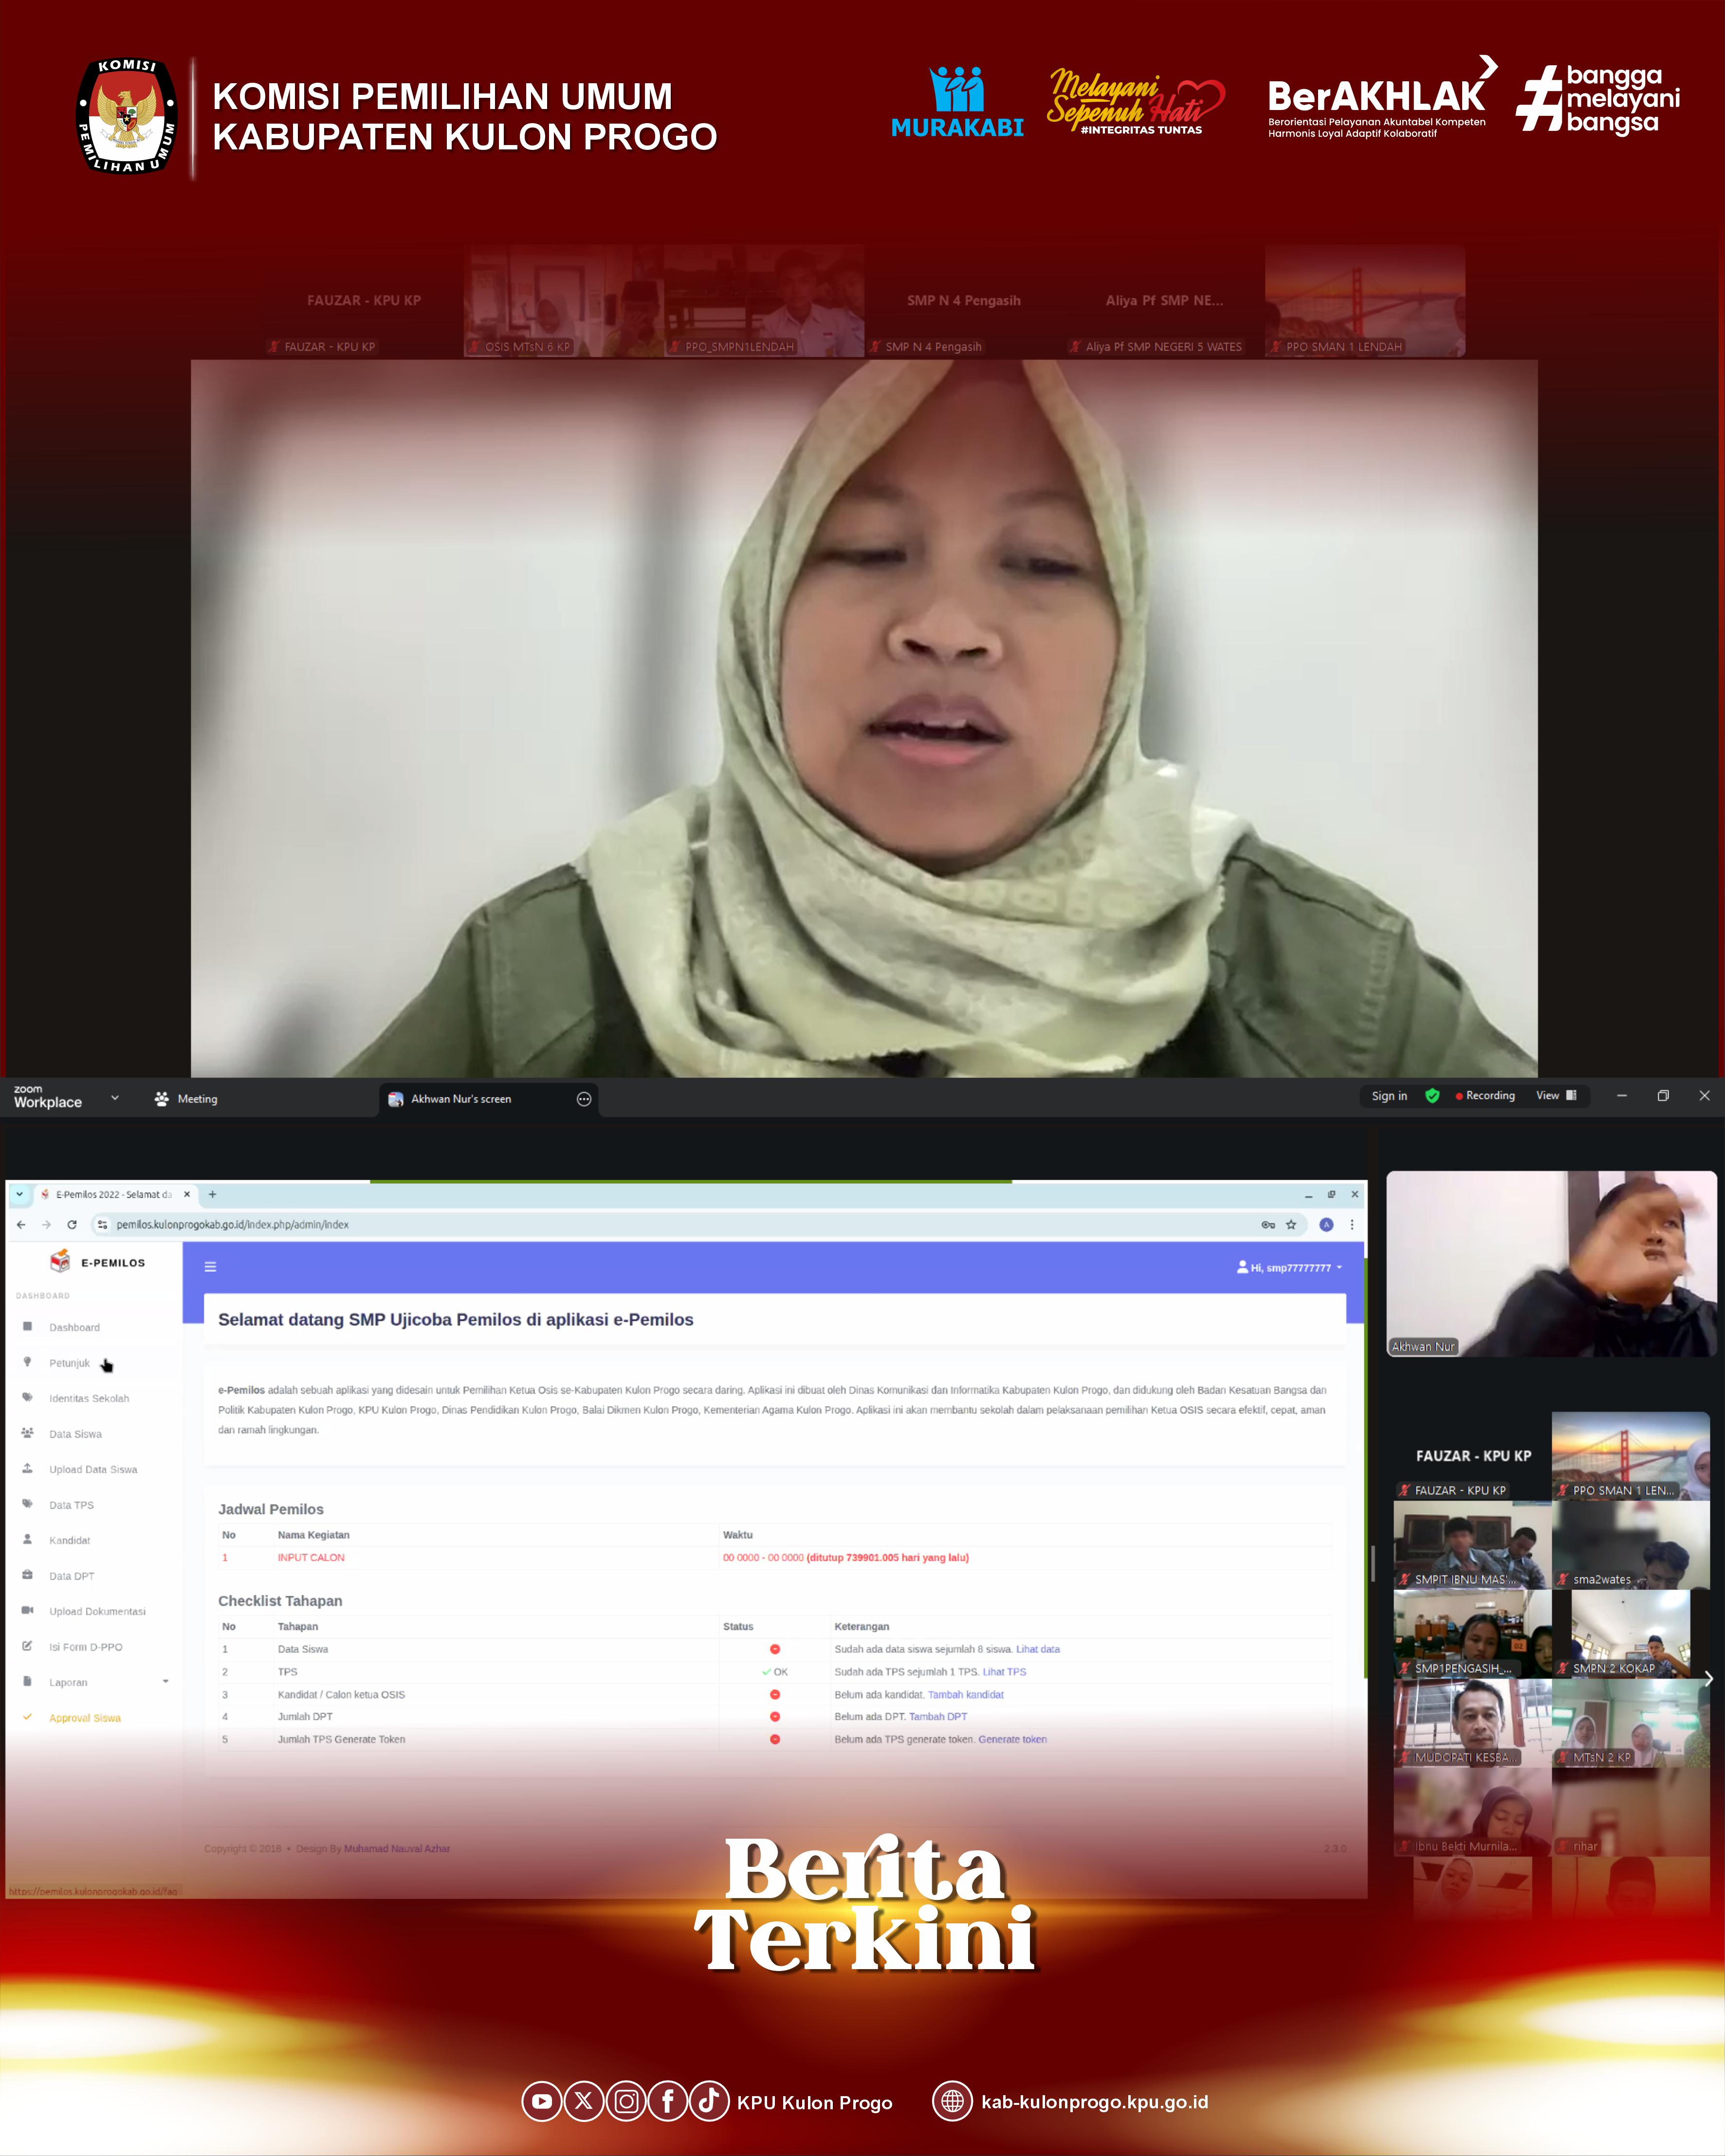Click the bookmark star icon in address bar
The width and height of the screenshot is (1725, 2156).
tap(1291, 1224)
